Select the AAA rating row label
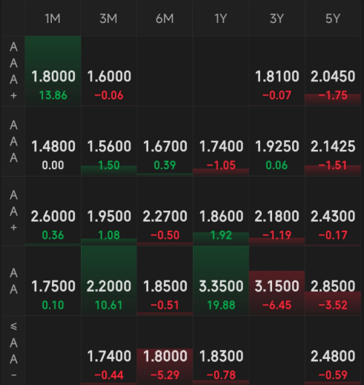 point(13,141)
